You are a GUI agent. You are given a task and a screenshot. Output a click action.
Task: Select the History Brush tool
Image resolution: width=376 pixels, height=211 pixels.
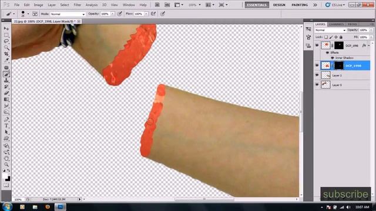coord(6,87)
